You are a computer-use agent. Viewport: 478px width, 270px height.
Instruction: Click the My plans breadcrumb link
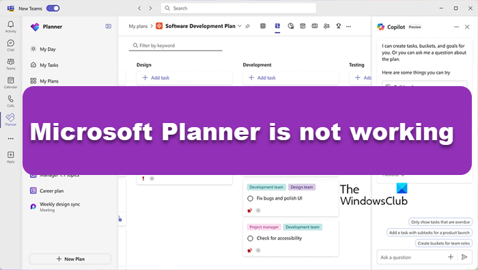(138, 26)
